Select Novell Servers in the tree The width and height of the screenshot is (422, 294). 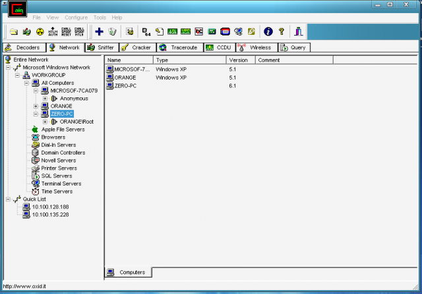click(x=59, y=160)
